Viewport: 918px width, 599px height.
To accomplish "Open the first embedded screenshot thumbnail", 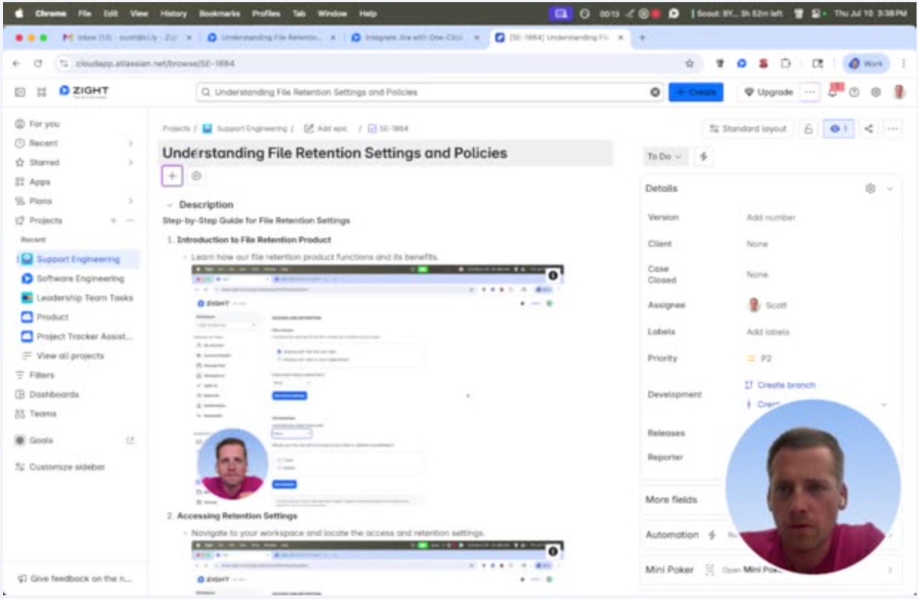I will (377, 385).
